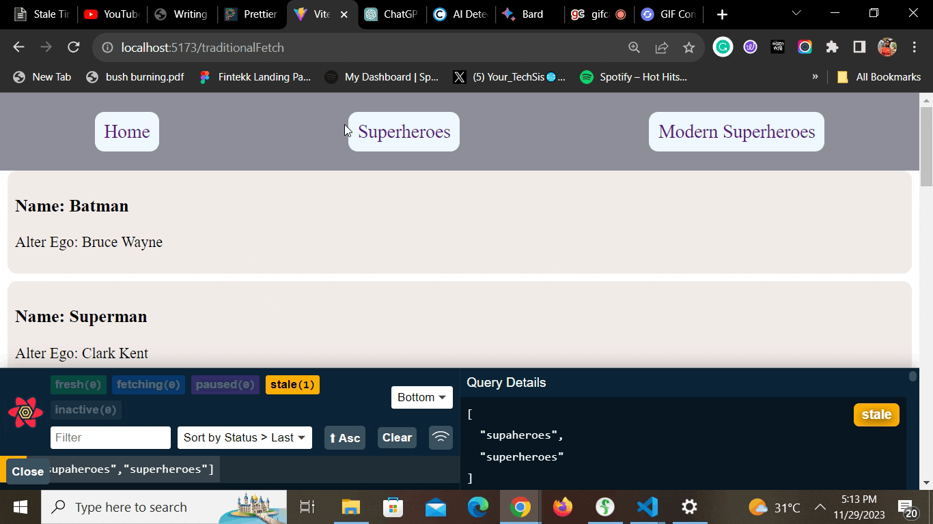Switch to the Prettier tab

tap(251, 14)
